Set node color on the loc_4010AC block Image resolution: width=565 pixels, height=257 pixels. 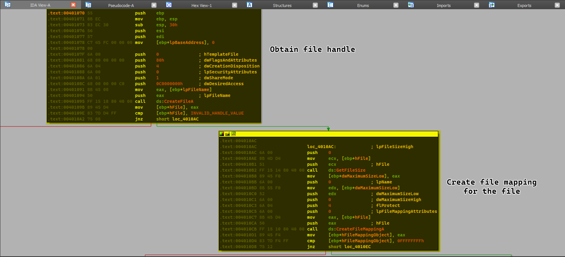[x=221, y=134]
